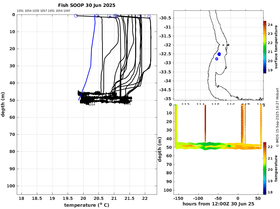This screenshot has height=209, width=280.
Task: Click the surface temperature color bar
Action: click(x=265, y=47)
